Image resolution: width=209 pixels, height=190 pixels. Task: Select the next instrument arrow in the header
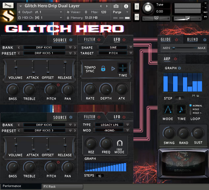pos(107,6)
